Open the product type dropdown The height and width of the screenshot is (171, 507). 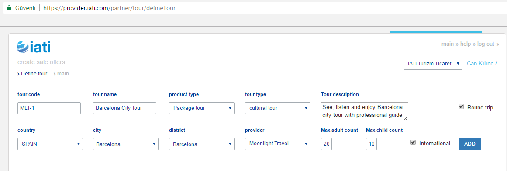pyautogui.click(x=202, y=108)
